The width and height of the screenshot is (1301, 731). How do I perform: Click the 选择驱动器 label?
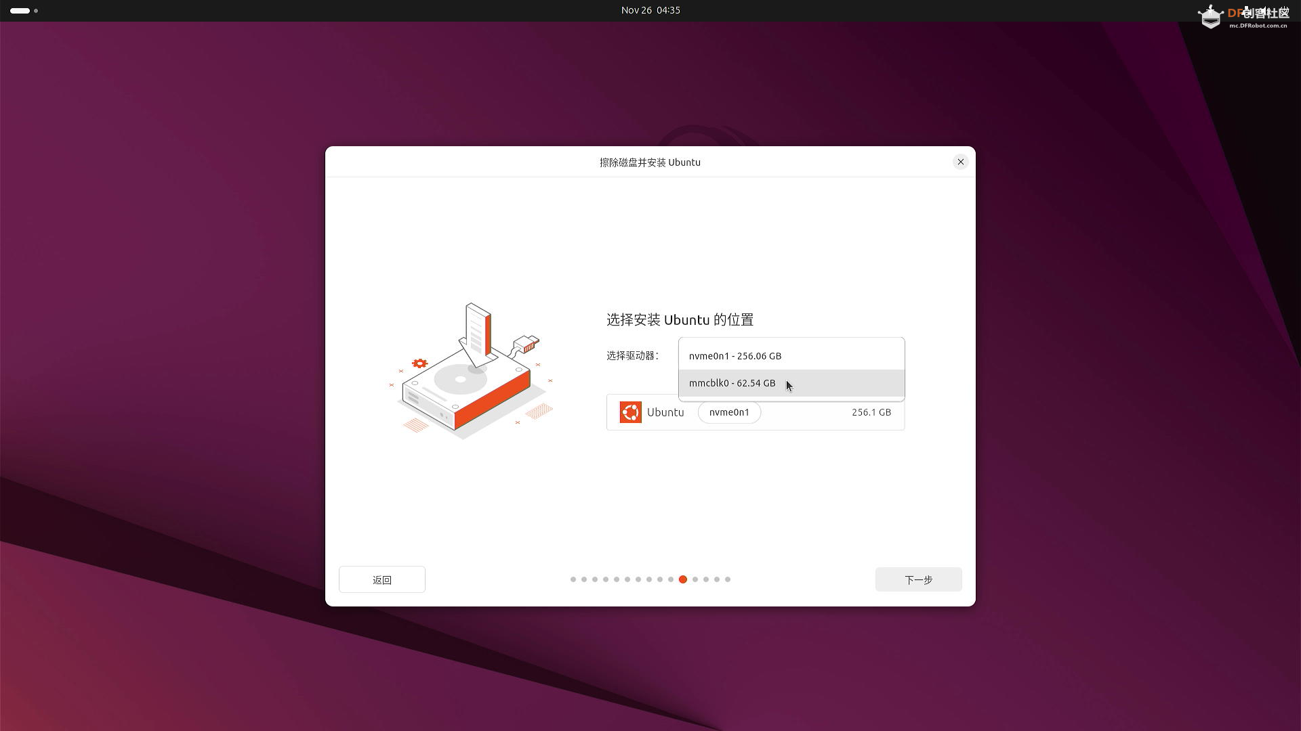coord(632,356)
